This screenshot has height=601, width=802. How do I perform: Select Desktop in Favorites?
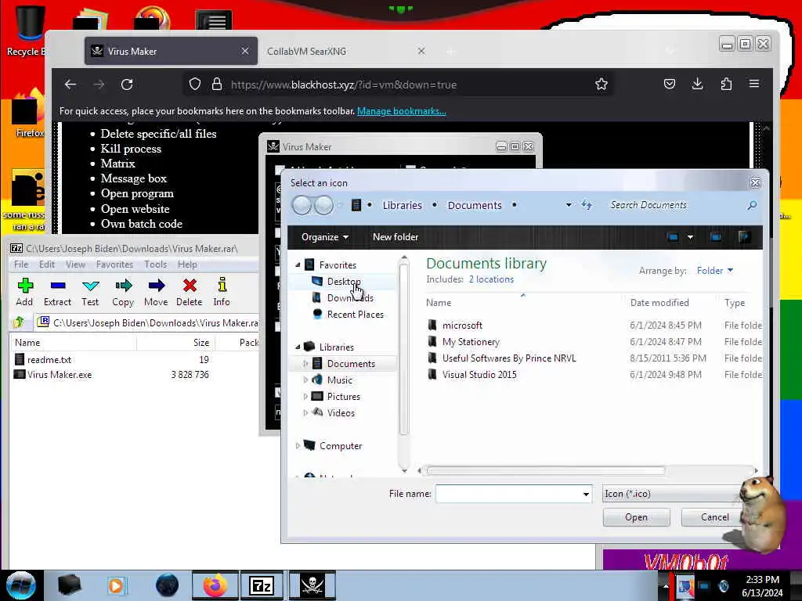coord(343,281)
